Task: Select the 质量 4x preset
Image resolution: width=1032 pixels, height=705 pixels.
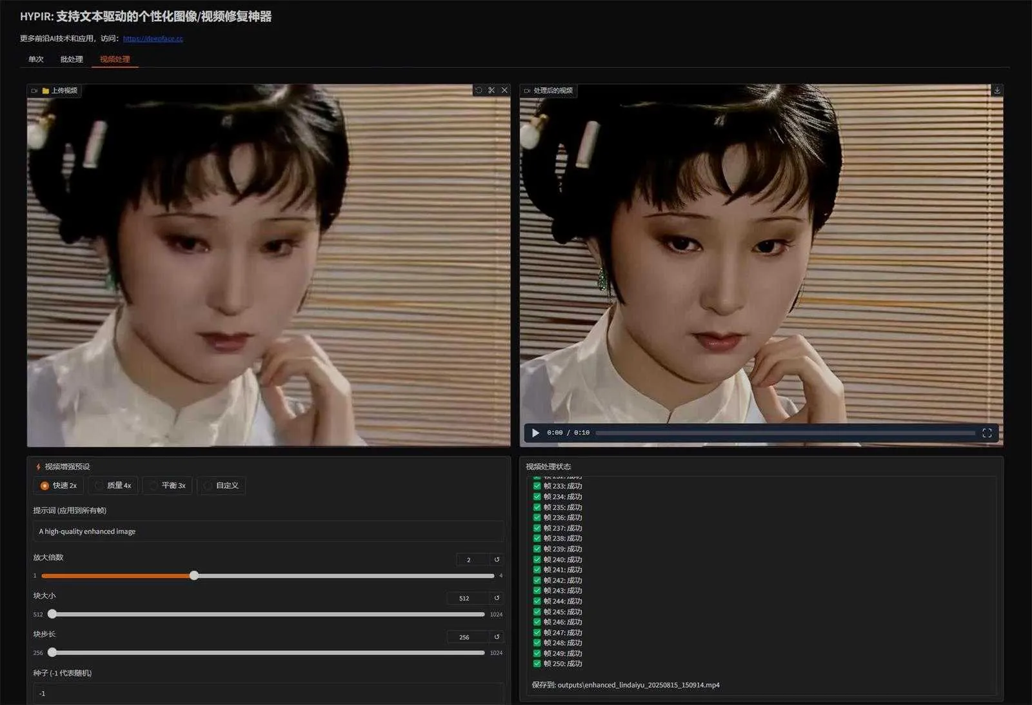Action: click(x=113, y=486)
